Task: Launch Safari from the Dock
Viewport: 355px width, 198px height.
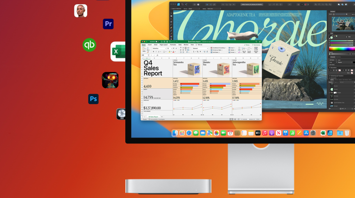Action: (189, 133)
